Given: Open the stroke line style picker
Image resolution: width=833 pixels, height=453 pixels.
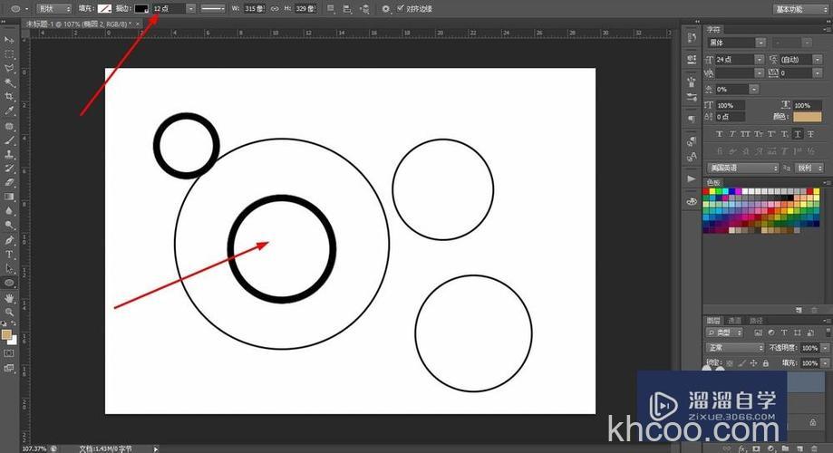Looking at the screenshot, I should tap(213, 8).
